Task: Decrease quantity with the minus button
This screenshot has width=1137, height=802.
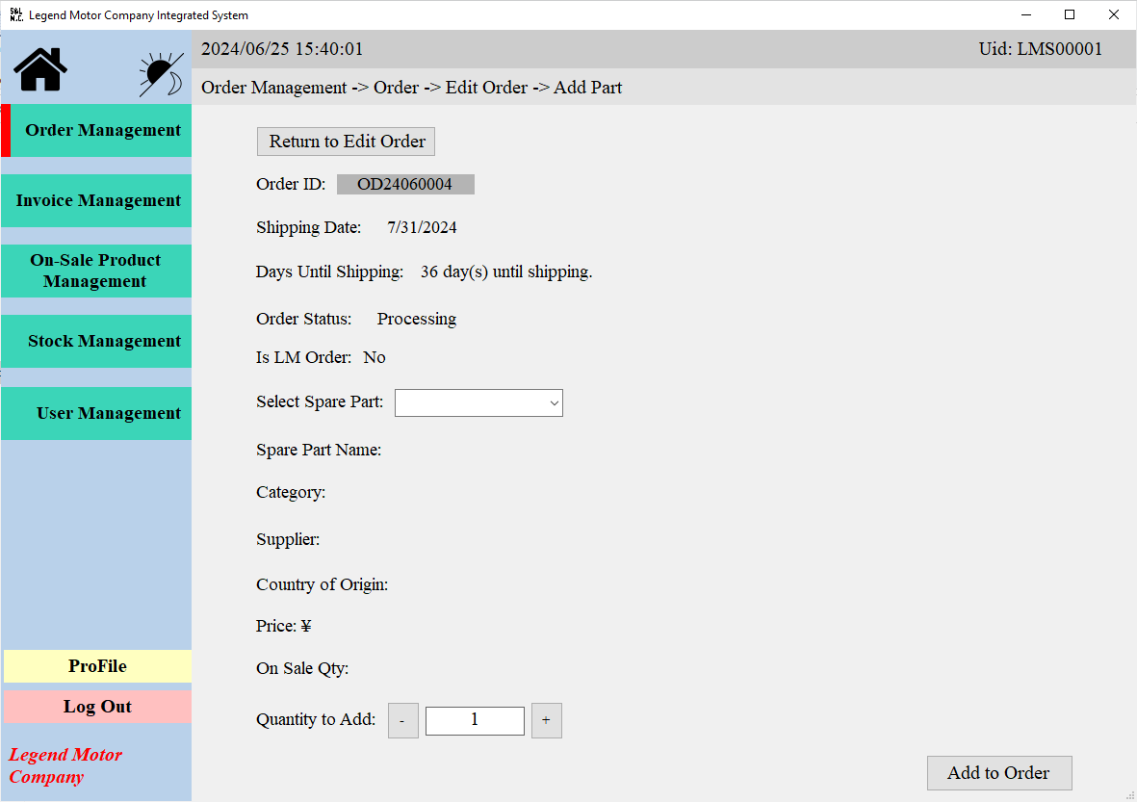Action: pos(402,720)
